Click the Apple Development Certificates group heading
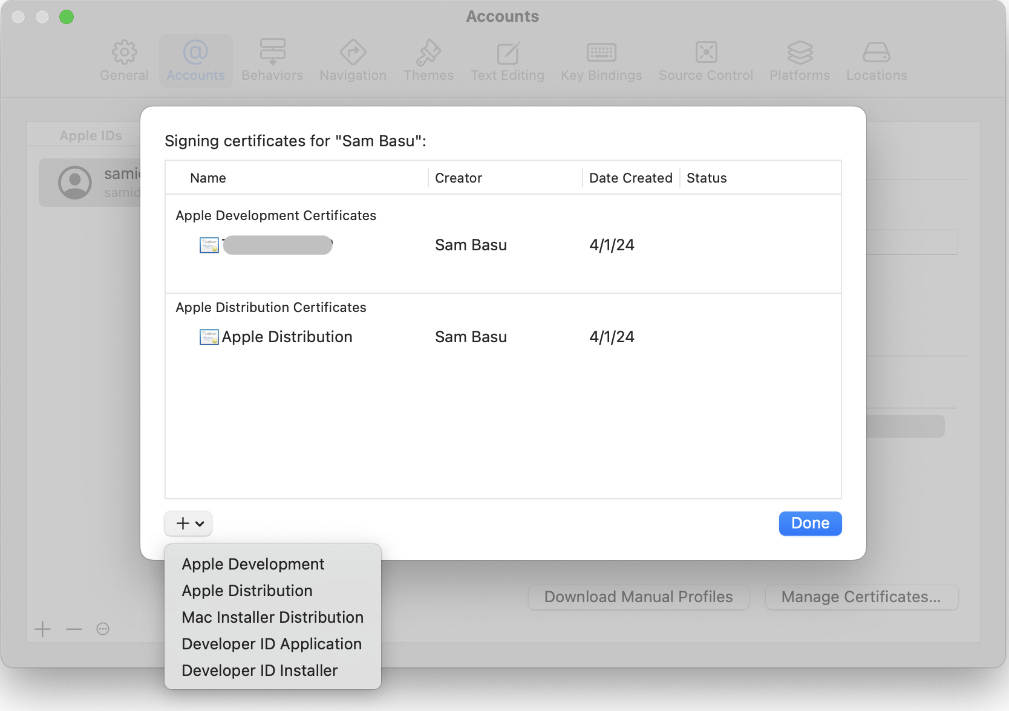The width and height of the screenshot is (1009, 711). (x=276, y=215)
